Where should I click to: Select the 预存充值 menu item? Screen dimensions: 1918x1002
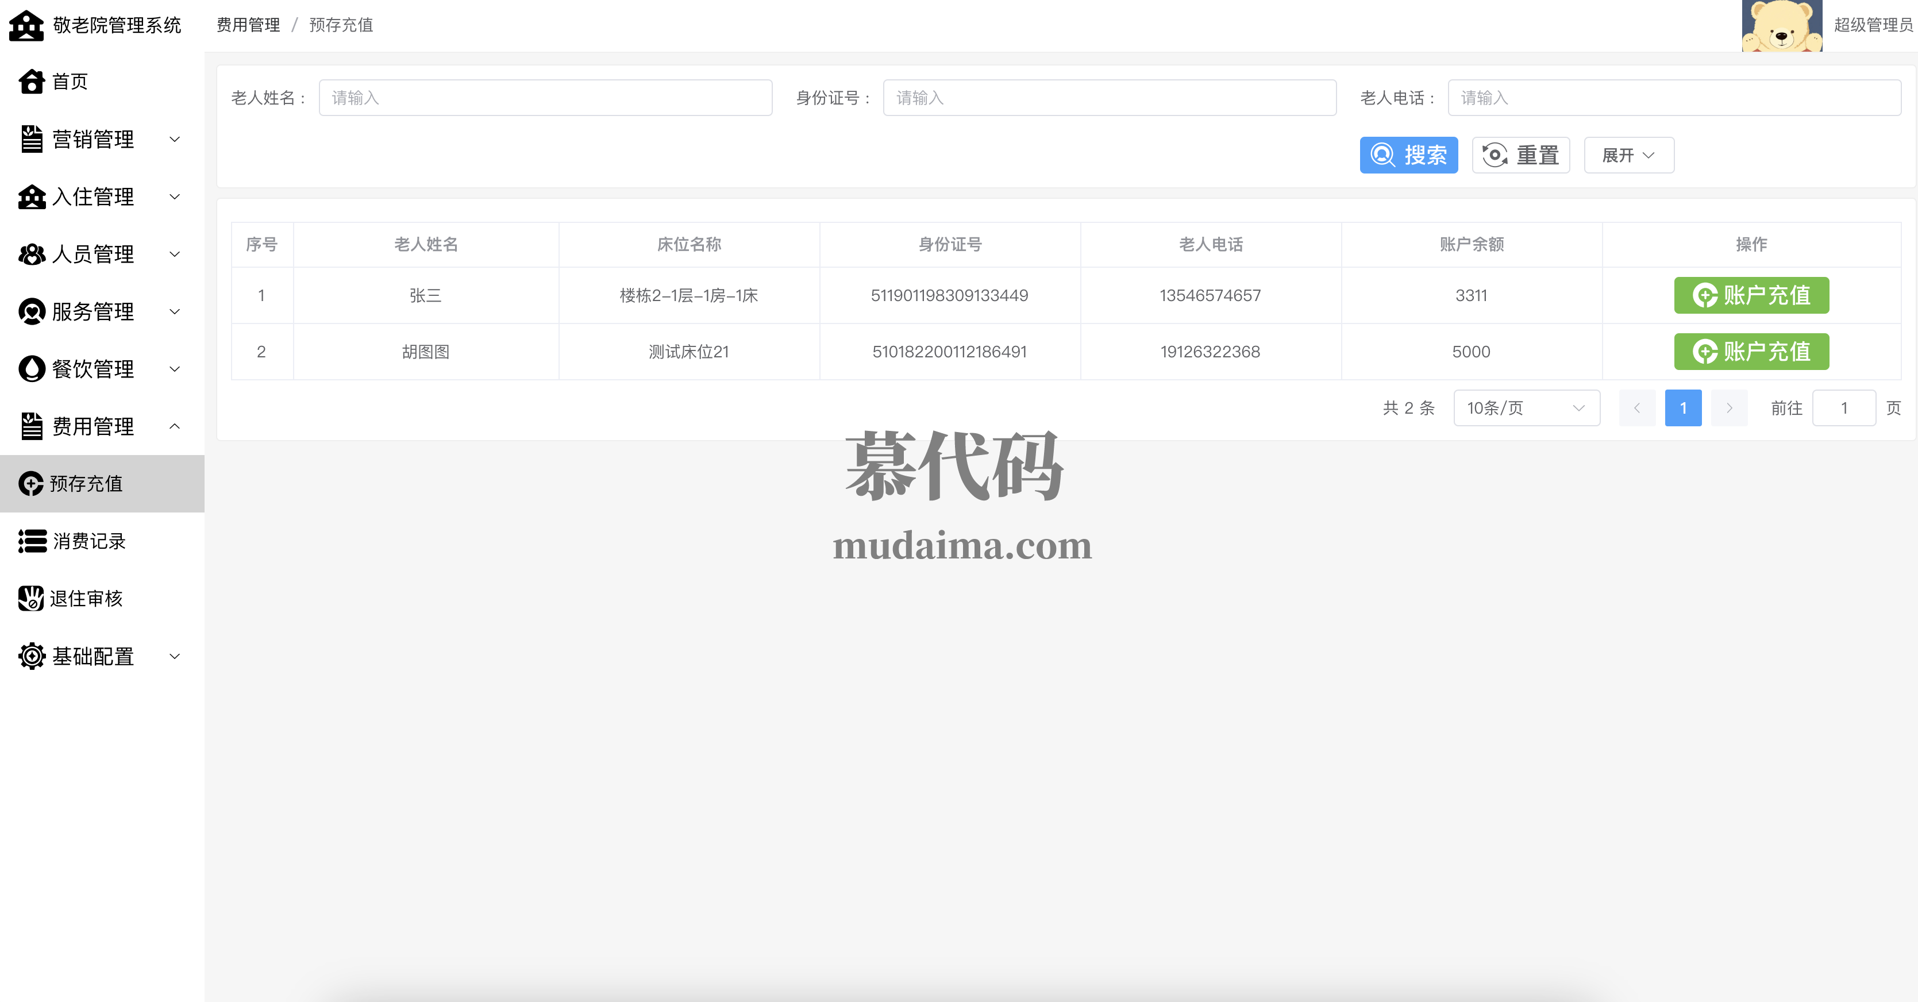pyautogui.click(x=86, y=484)
